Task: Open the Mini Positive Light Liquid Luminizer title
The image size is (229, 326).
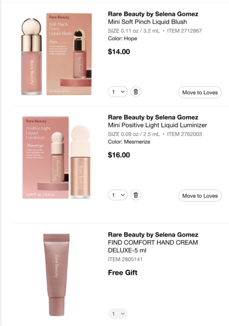Action: point(158,125)
